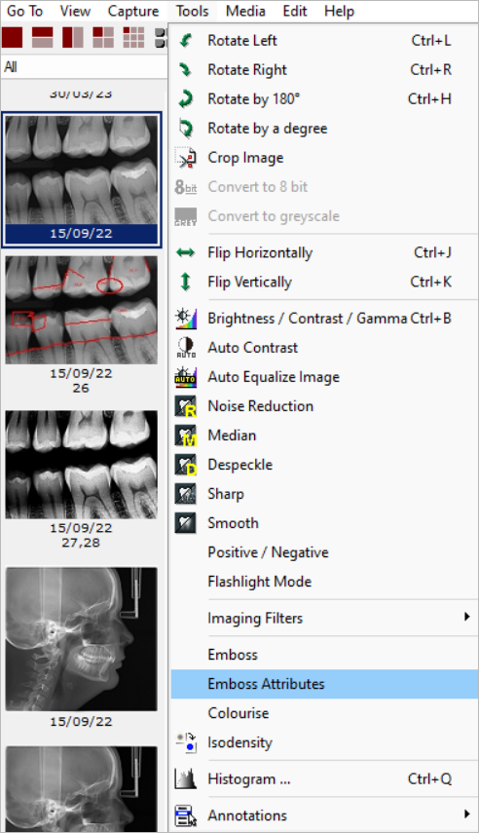Expand the Annotations submenu arrow

tap(466, 814)
